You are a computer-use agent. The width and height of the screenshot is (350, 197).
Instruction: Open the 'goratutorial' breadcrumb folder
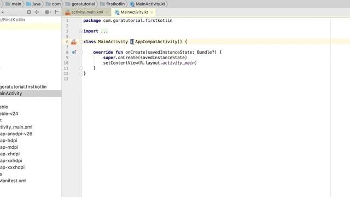tap(80, 4)
